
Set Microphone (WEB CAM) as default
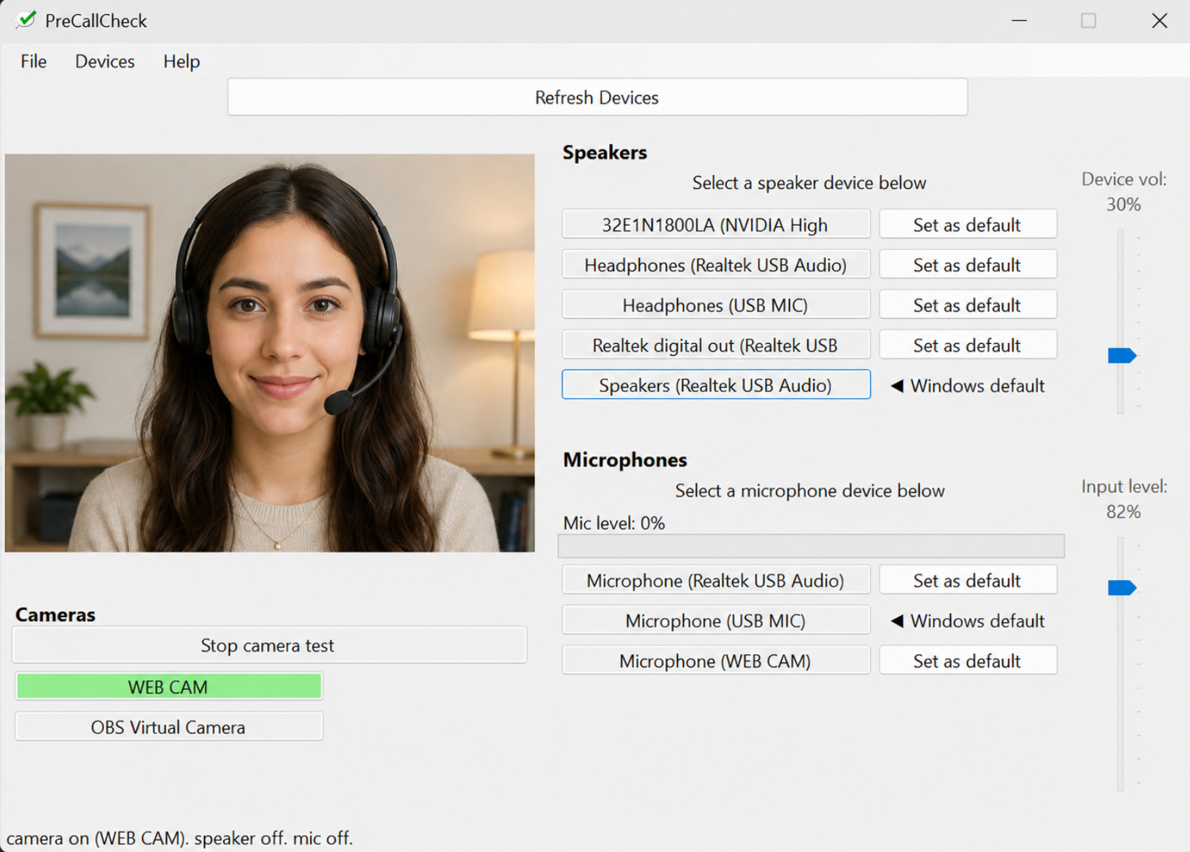(968, 661)
